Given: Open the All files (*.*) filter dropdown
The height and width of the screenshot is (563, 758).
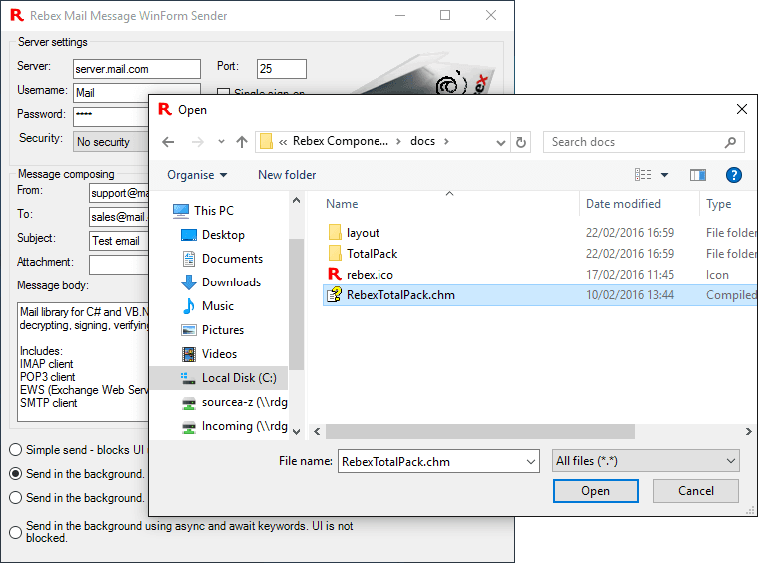Looking at the screenshot, I should [646, 461].
